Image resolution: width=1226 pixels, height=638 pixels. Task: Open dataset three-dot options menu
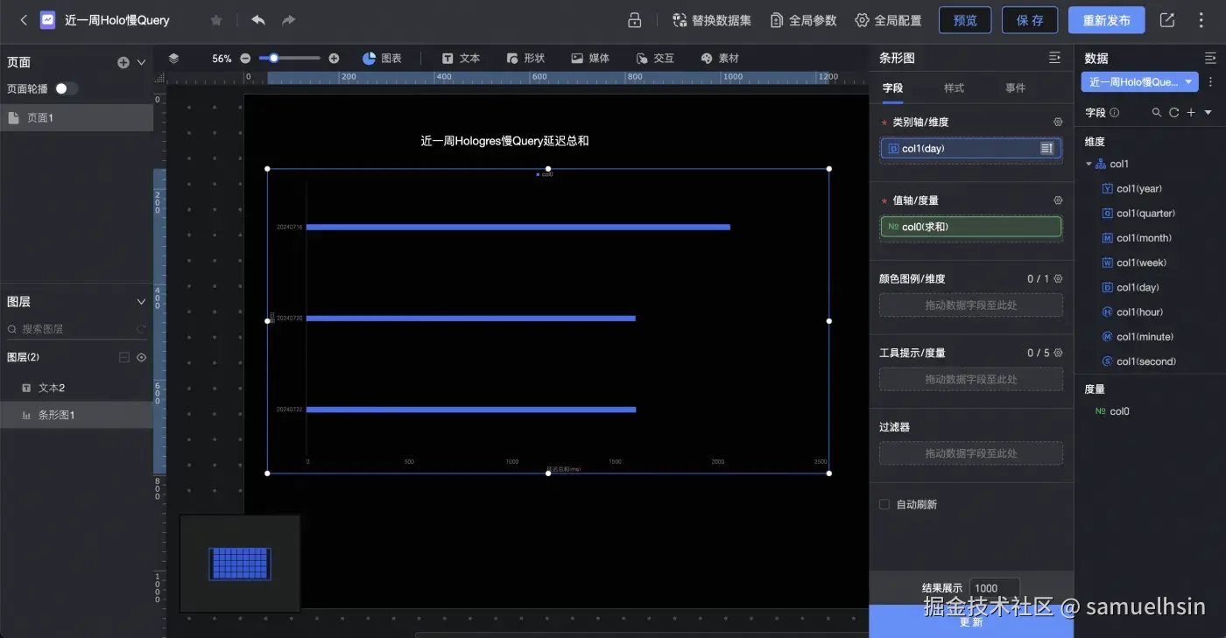1211,81
